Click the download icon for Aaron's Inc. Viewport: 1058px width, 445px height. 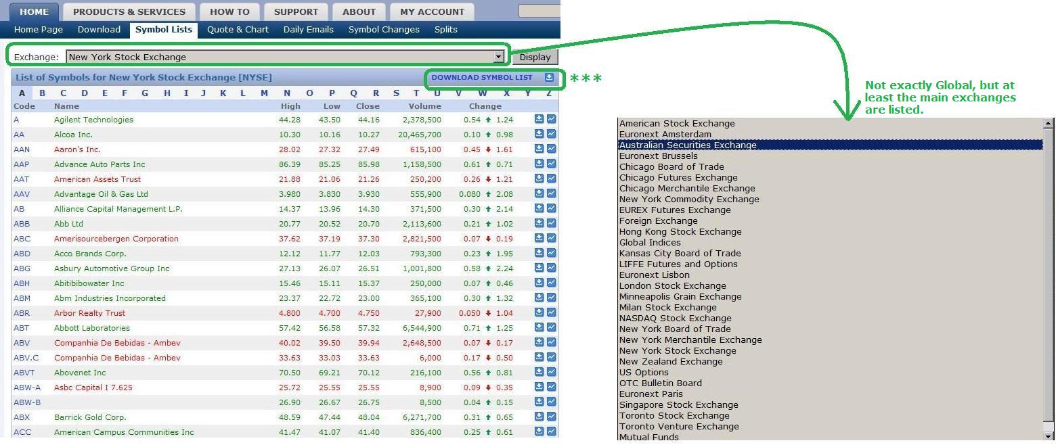539,149
